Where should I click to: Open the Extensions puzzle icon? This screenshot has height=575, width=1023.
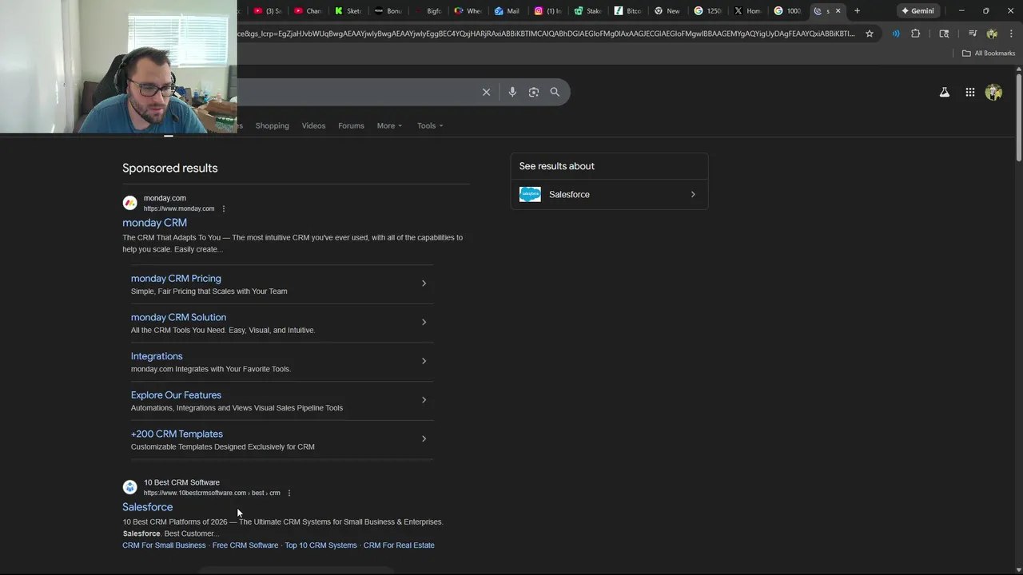(x=916, y=34)
